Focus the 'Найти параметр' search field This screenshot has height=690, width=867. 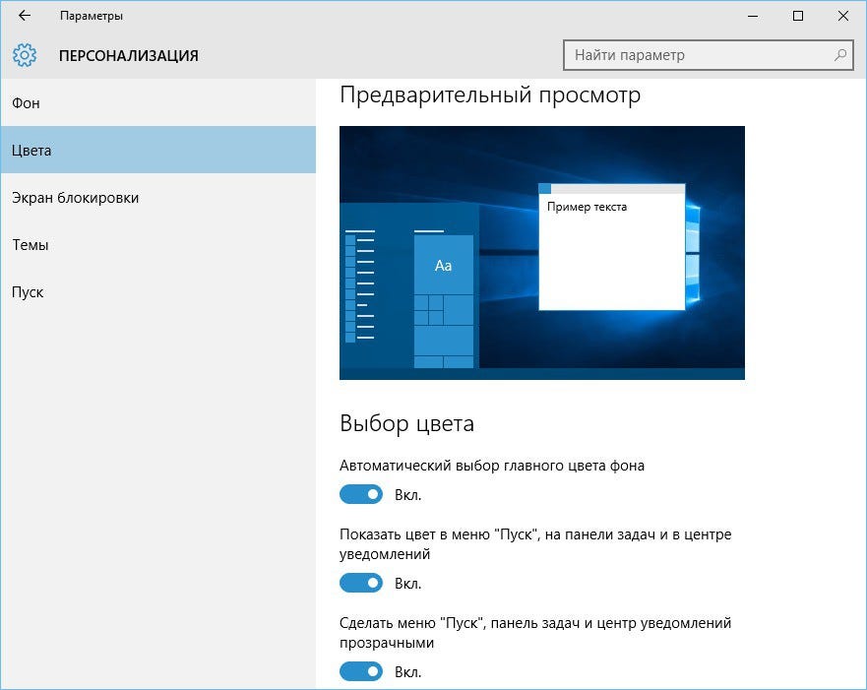click(x=708, y=55)
